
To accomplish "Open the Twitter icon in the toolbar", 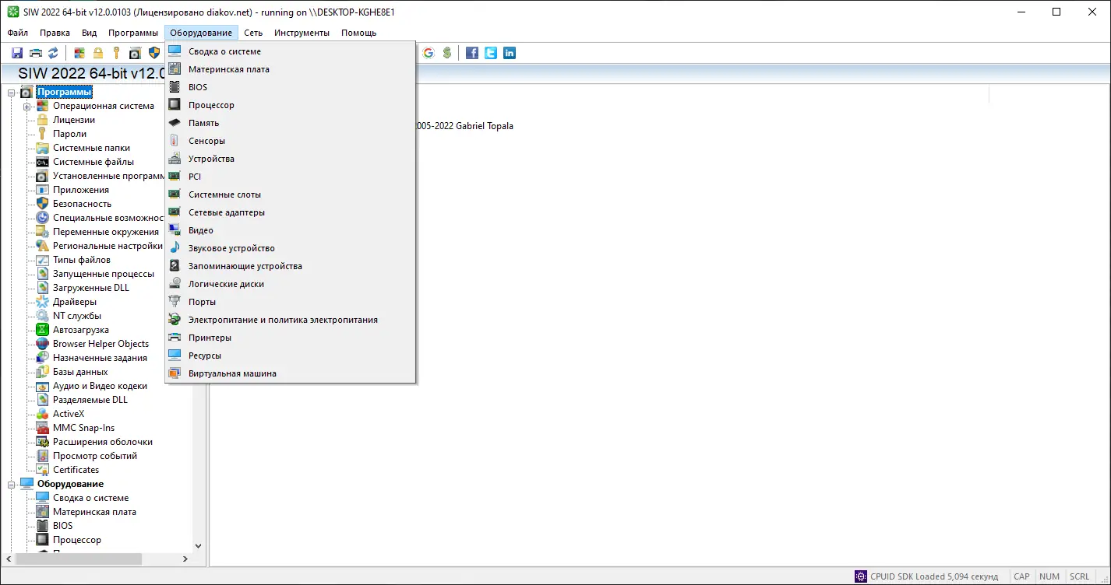I will (x=491, y=53).
